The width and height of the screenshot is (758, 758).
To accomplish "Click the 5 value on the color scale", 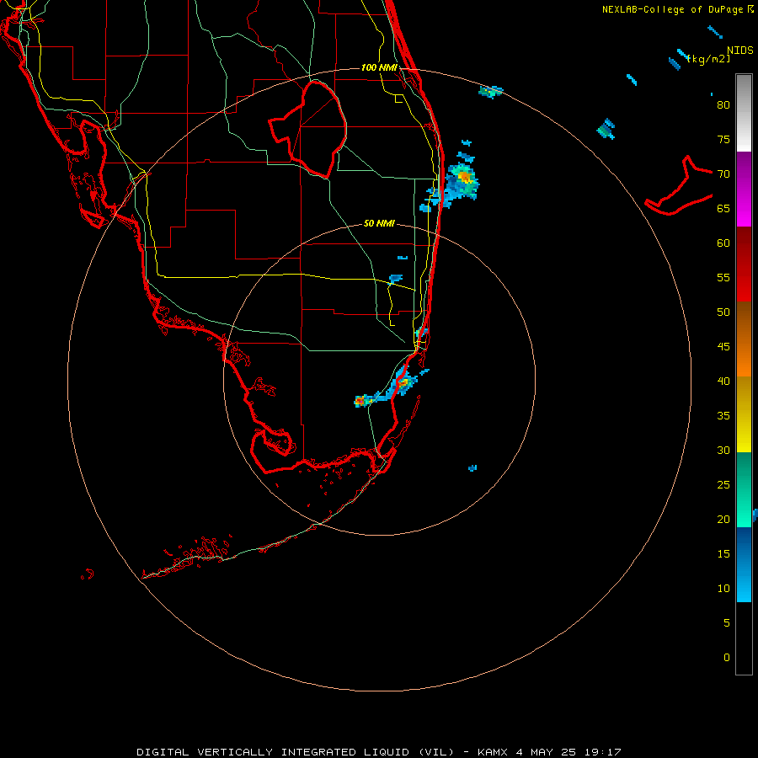I will click(x=727, y=623).
